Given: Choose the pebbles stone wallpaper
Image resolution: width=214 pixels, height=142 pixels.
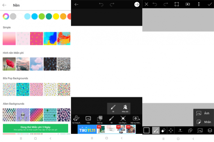Looking at the screenshot, I should (x=64, y=64).
